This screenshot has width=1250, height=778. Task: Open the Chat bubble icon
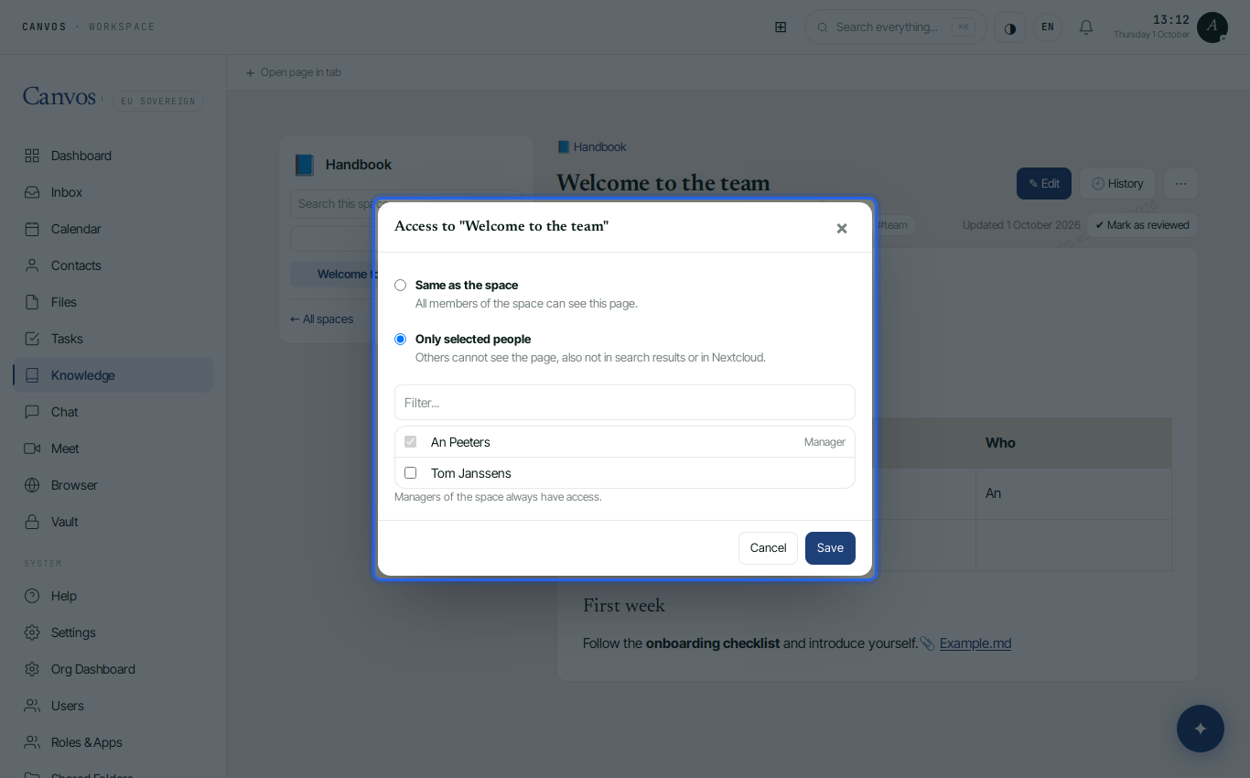point(32,412)
